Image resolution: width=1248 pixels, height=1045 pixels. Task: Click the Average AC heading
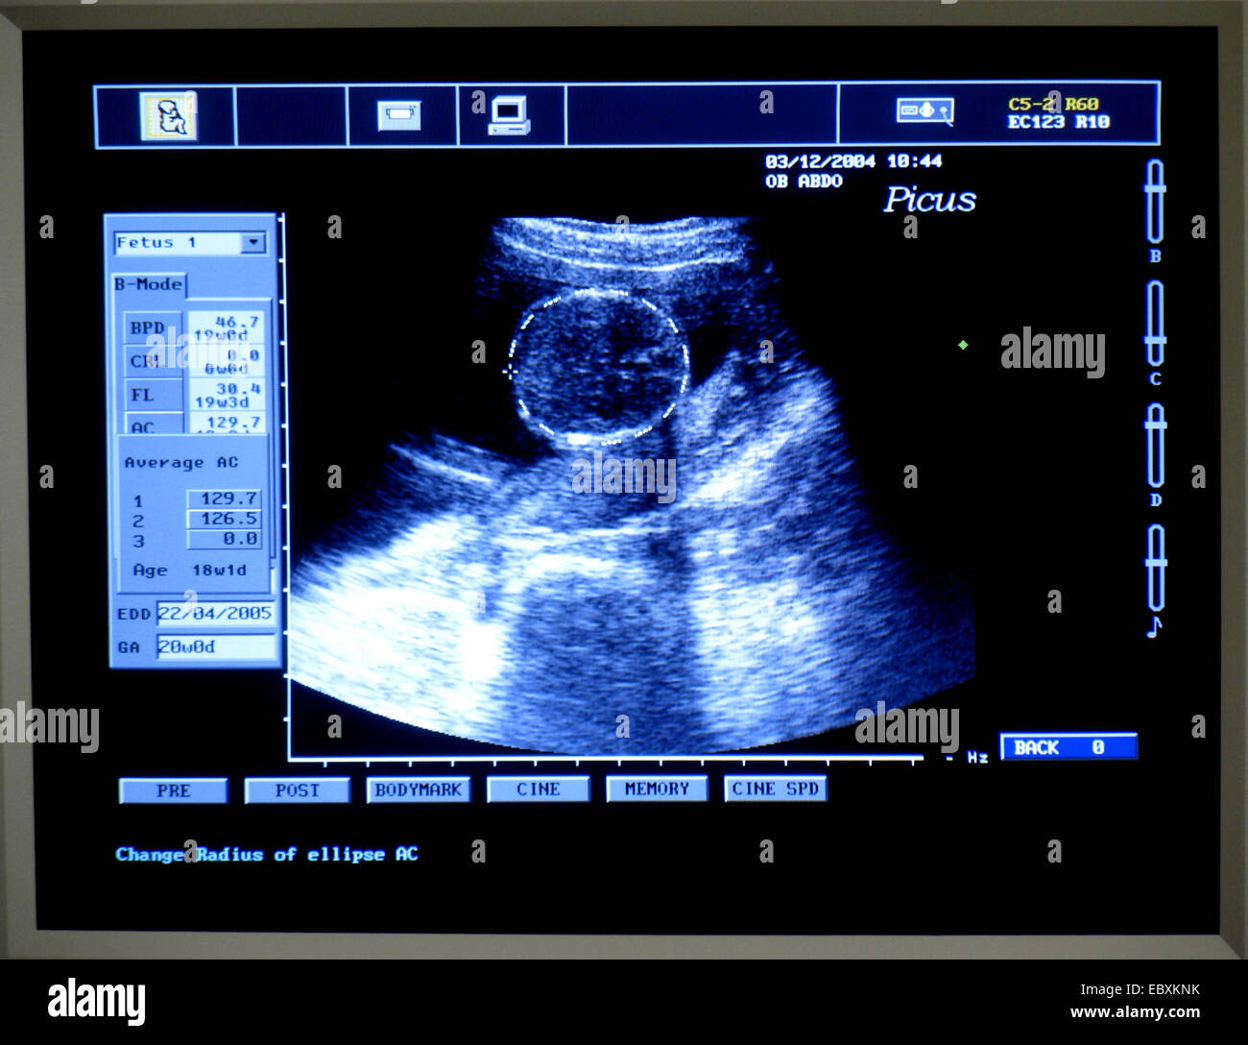click(x=180, y=462)
